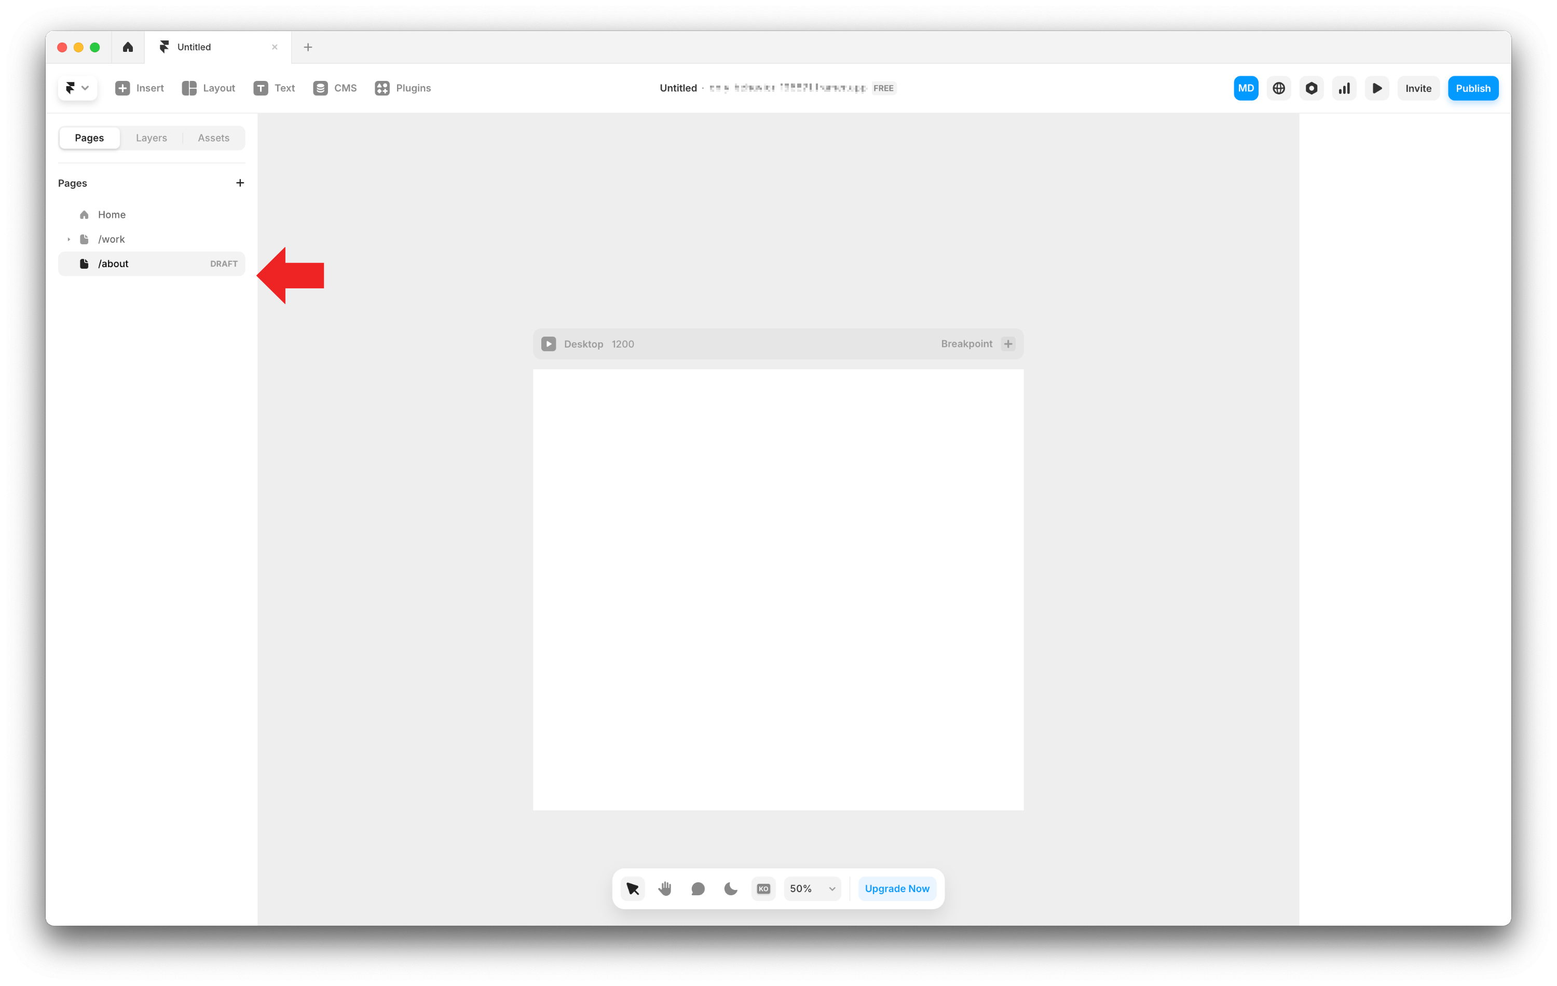This screenshot has width=1557, height=986.
Task: Open the Framer logo main menu dropdown
Action: pyautogui.click(x=77, y=89)
